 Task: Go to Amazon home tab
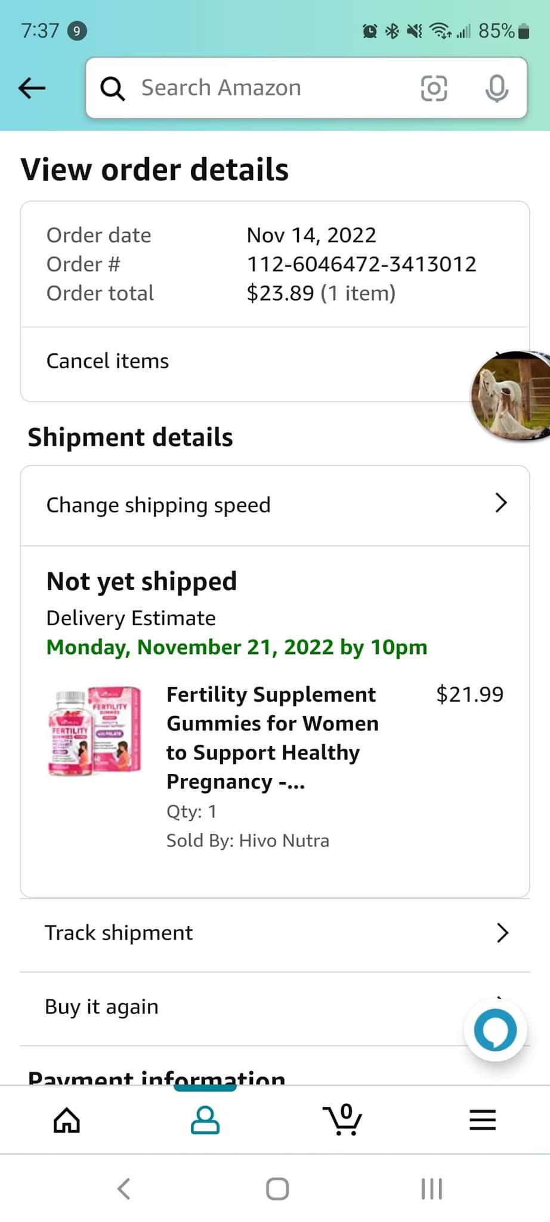tap(67, 1119)
